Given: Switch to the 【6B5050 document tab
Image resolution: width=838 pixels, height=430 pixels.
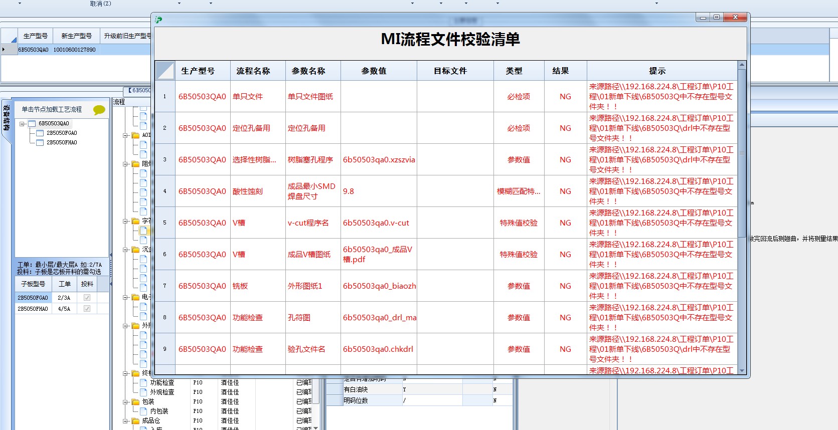Looking at the screenshot, I should (138, 91).
